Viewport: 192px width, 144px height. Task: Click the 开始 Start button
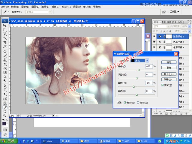click(9, 141)
